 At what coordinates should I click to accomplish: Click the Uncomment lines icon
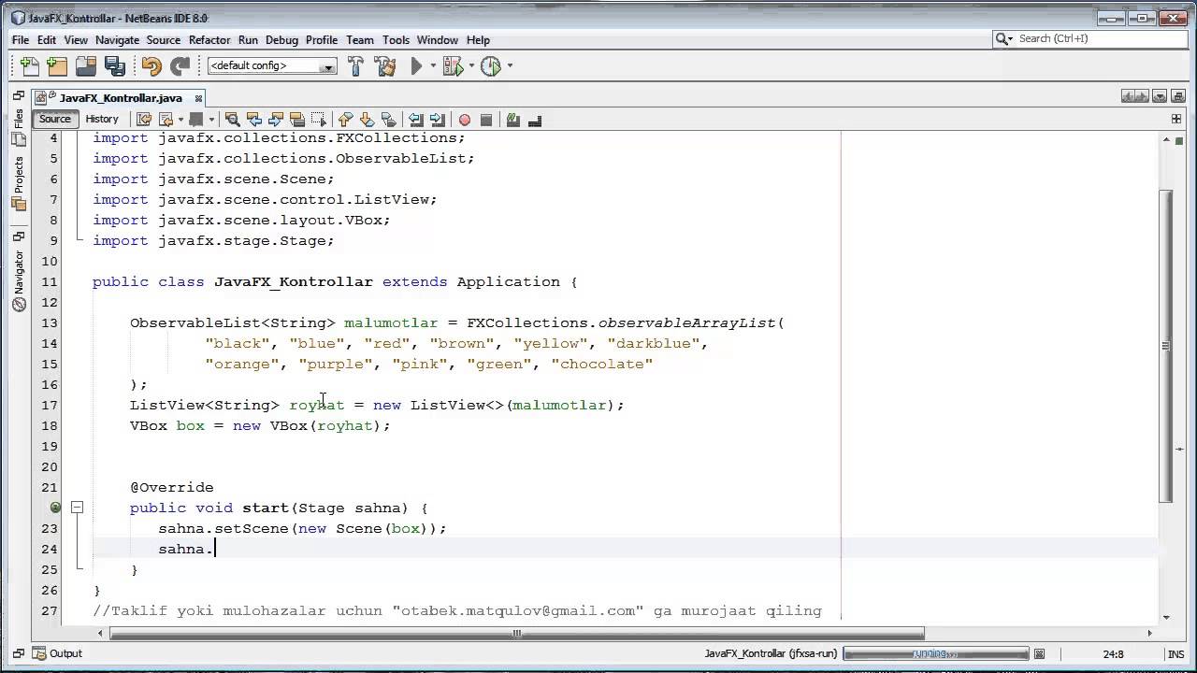point(535,120)
